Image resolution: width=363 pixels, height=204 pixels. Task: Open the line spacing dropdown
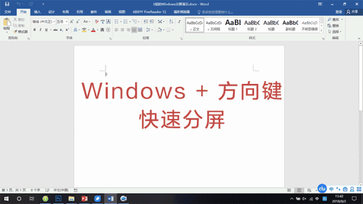pos(149,30)
